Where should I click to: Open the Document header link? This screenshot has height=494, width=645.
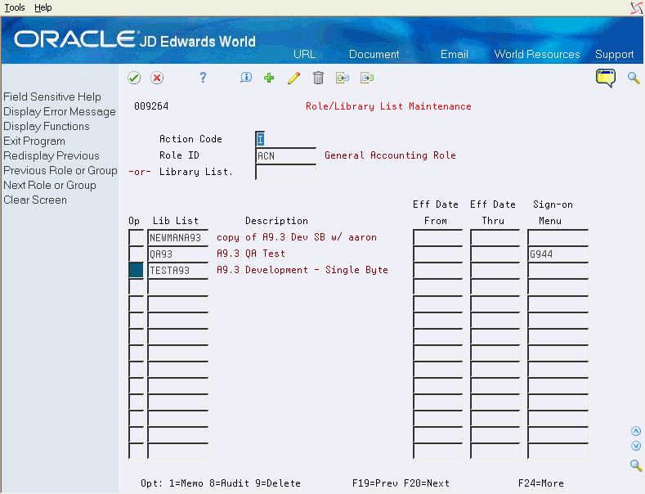click(374, 54)
